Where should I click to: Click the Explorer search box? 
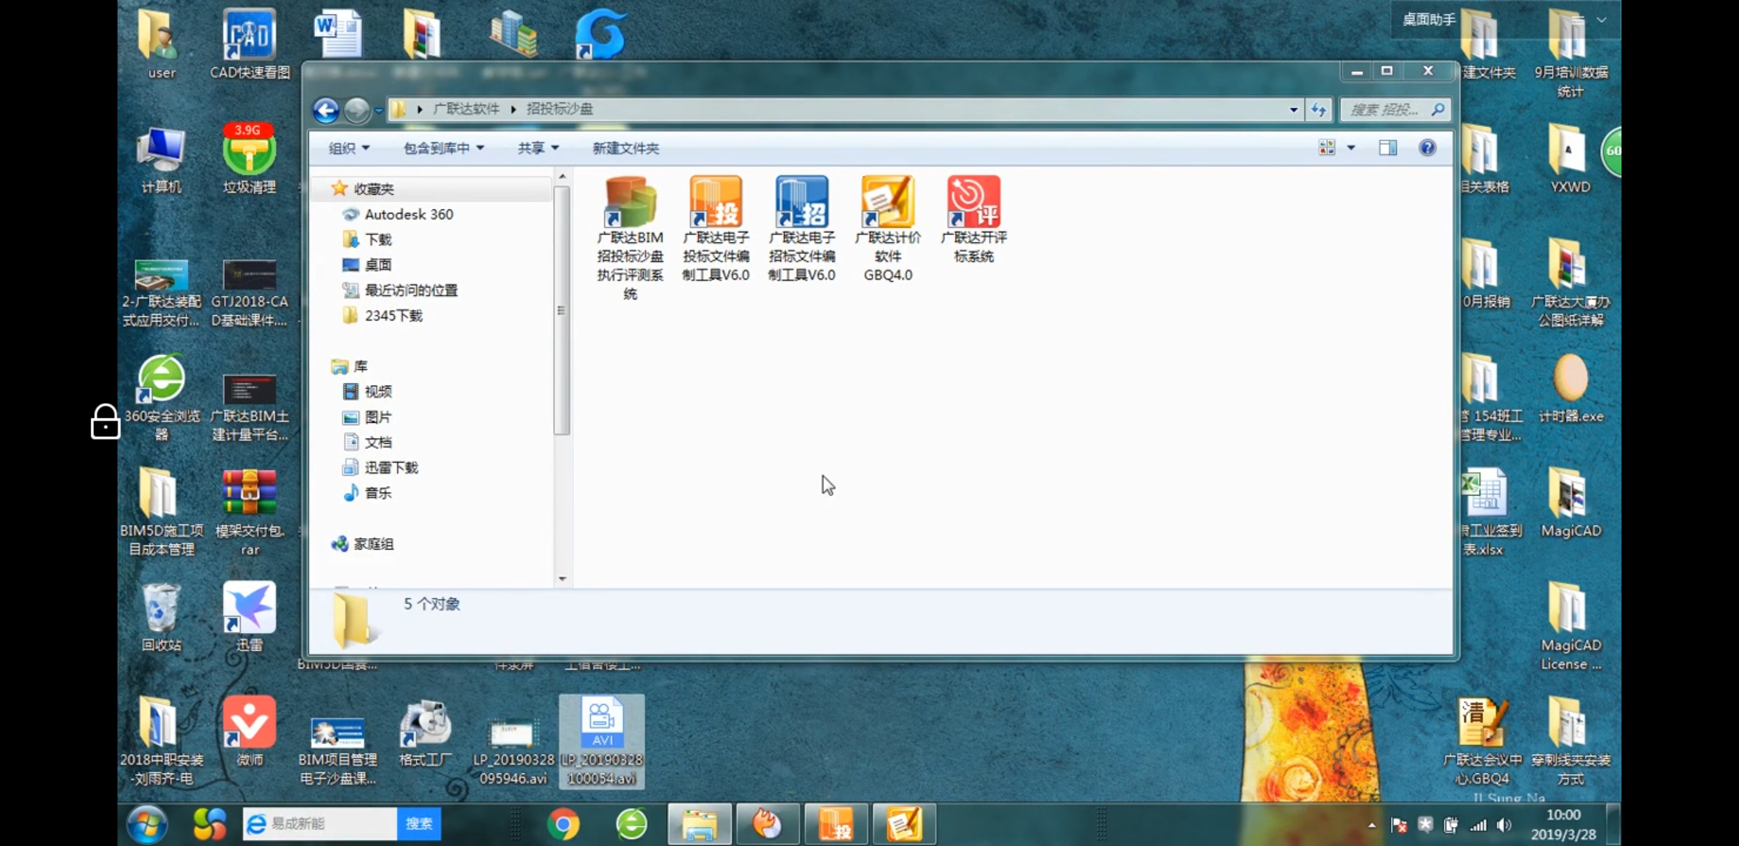1395,110
